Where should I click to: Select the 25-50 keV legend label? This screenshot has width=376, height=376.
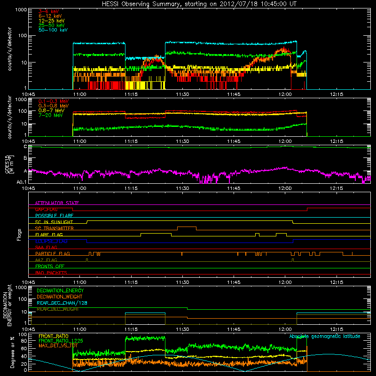click(x=52, y=25)
